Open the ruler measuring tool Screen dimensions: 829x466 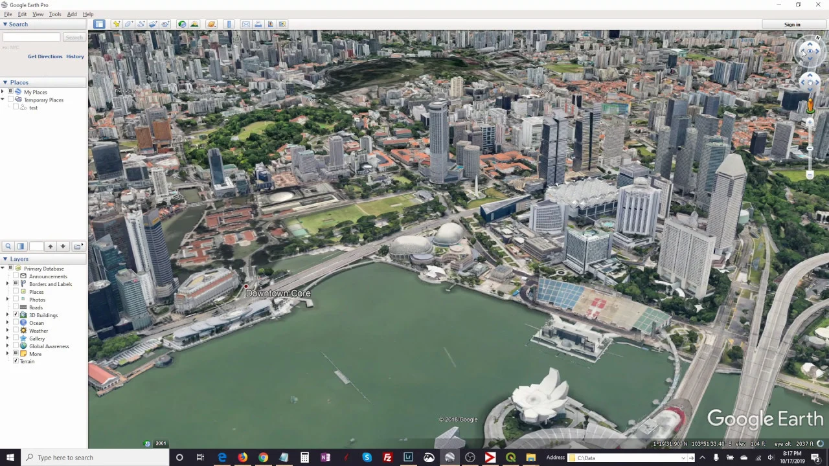pyautogui.click(x=229, y=25)
